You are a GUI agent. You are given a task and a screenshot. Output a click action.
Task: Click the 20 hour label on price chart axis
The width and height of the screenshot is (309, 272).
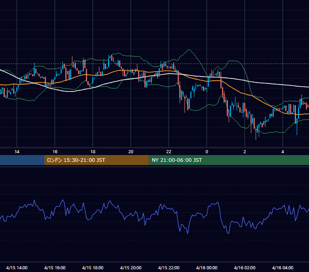[x=131, y=152]
